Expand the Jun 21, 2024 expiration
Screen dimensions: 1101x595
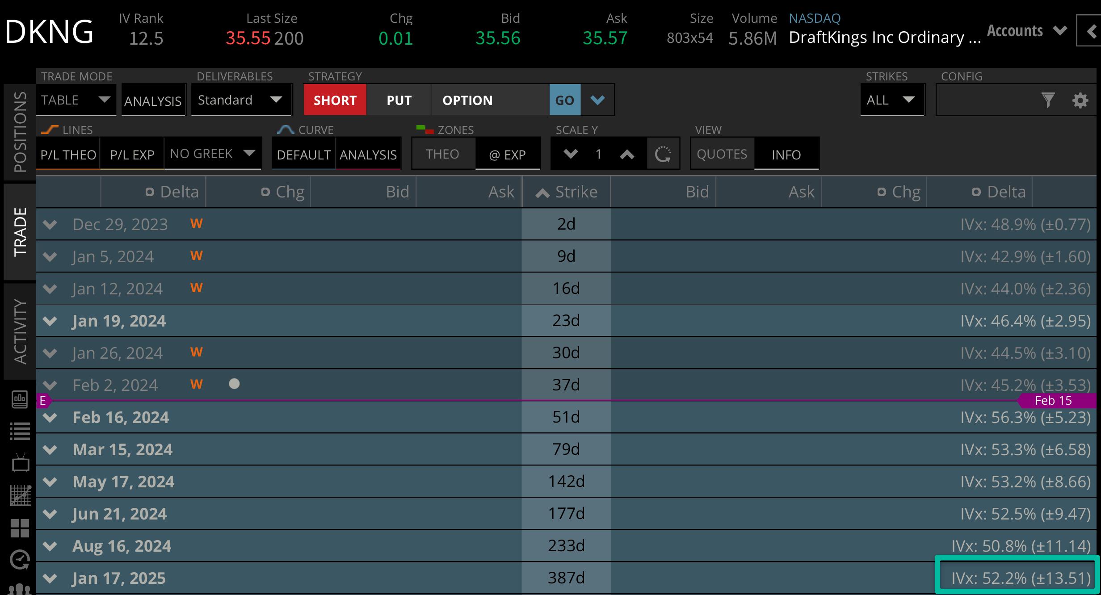point(50,514)
